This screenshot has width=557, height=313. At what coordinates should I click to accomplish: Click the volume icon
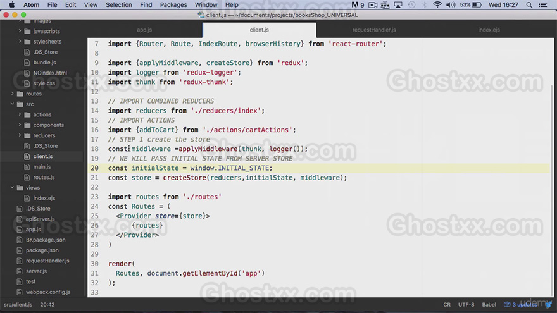click(x=451, y=4)
